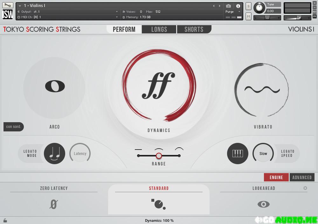Image resolution: width=318 pixels, height=224 pixels.
Task: Select the ENGINE tab
Action: 276,178
